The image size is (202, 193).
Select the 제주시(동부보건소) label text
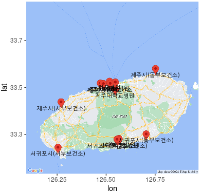155,75
